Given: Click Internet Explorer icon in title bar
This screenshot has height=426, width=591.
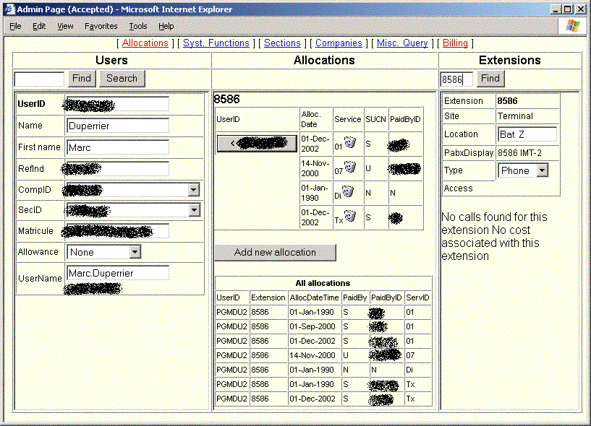Looking at the screenshot, I should [9, 9].
